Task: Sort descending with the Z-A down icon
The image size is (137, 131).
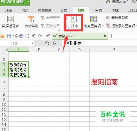Action: pos(67,26)
